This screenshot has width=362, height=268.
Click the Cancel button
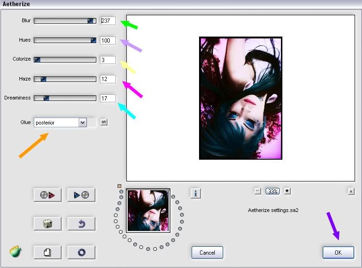click(x=207, y=253)
